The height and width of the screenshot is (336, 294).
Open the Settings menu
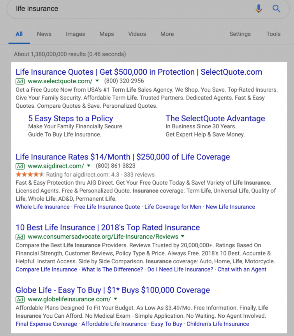pyautogui.click(x=240, y=34)
